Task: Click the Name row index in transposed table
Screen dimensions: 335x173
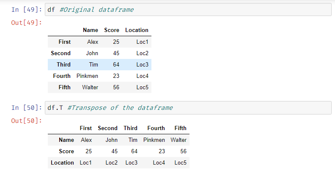Action: (x=66, y=140)
